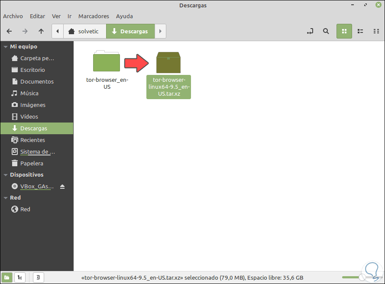Collapse the Red section header
Screen dimensions: 385x284
pyautogui.click(x=6, y=198)
